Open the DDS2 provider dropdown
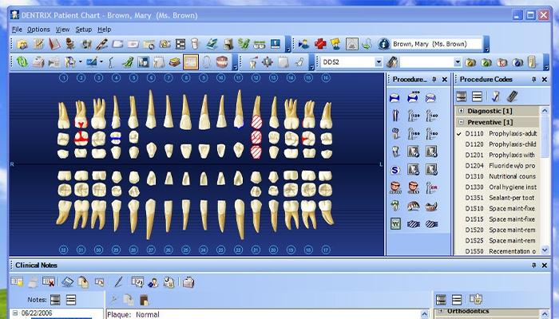559x319 pixels. 379,62
